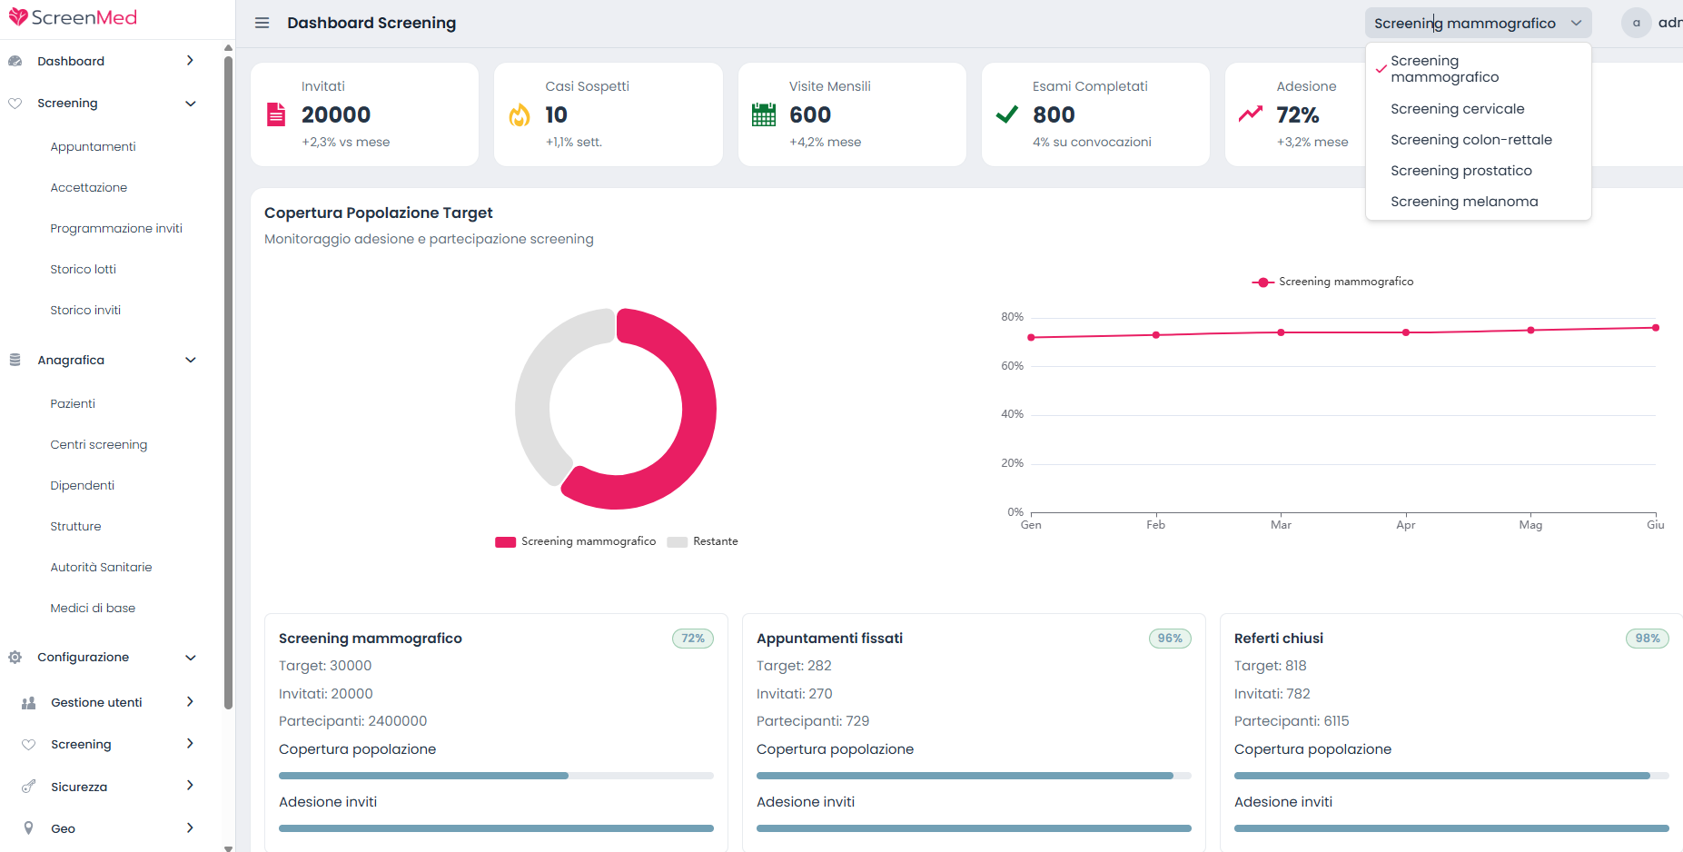Choose Screening colon-rettale option
Viewport: 1683px width, 852px height.
[x=1470, y=140]
